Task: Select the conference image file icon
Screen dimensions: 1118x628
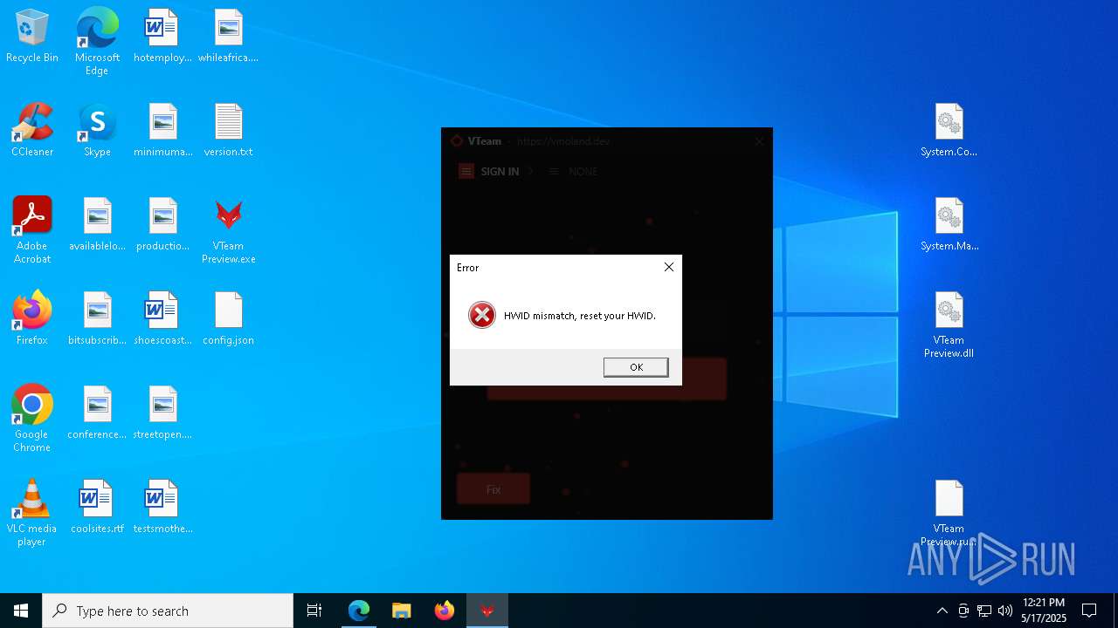Action: click(97, 413)
